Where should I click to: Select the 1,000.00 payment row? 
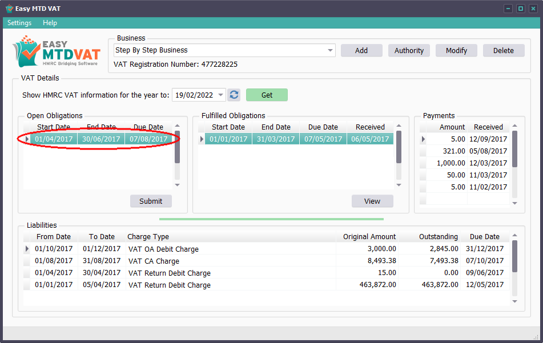tap(464, 163)
